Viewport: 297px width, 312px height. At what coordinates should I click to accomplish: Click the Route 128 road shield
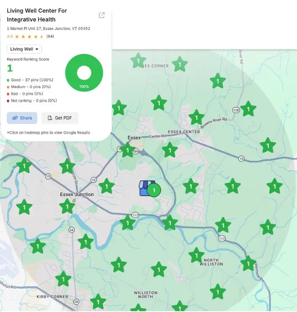point(236,110)
